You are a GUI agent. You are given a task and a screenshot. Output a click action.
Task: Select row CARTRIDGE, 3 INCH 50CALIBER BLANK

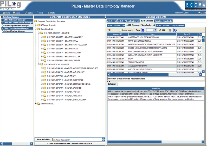tap(154, 37)
